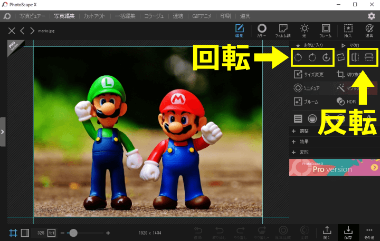Switch to 印刷 tab
Screen dimensions: 380x241
[226, 16]
